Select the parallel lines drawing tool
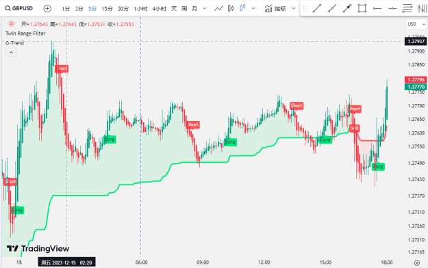The image size is (428, 268). pyautogui.click(x=407, y=8)
